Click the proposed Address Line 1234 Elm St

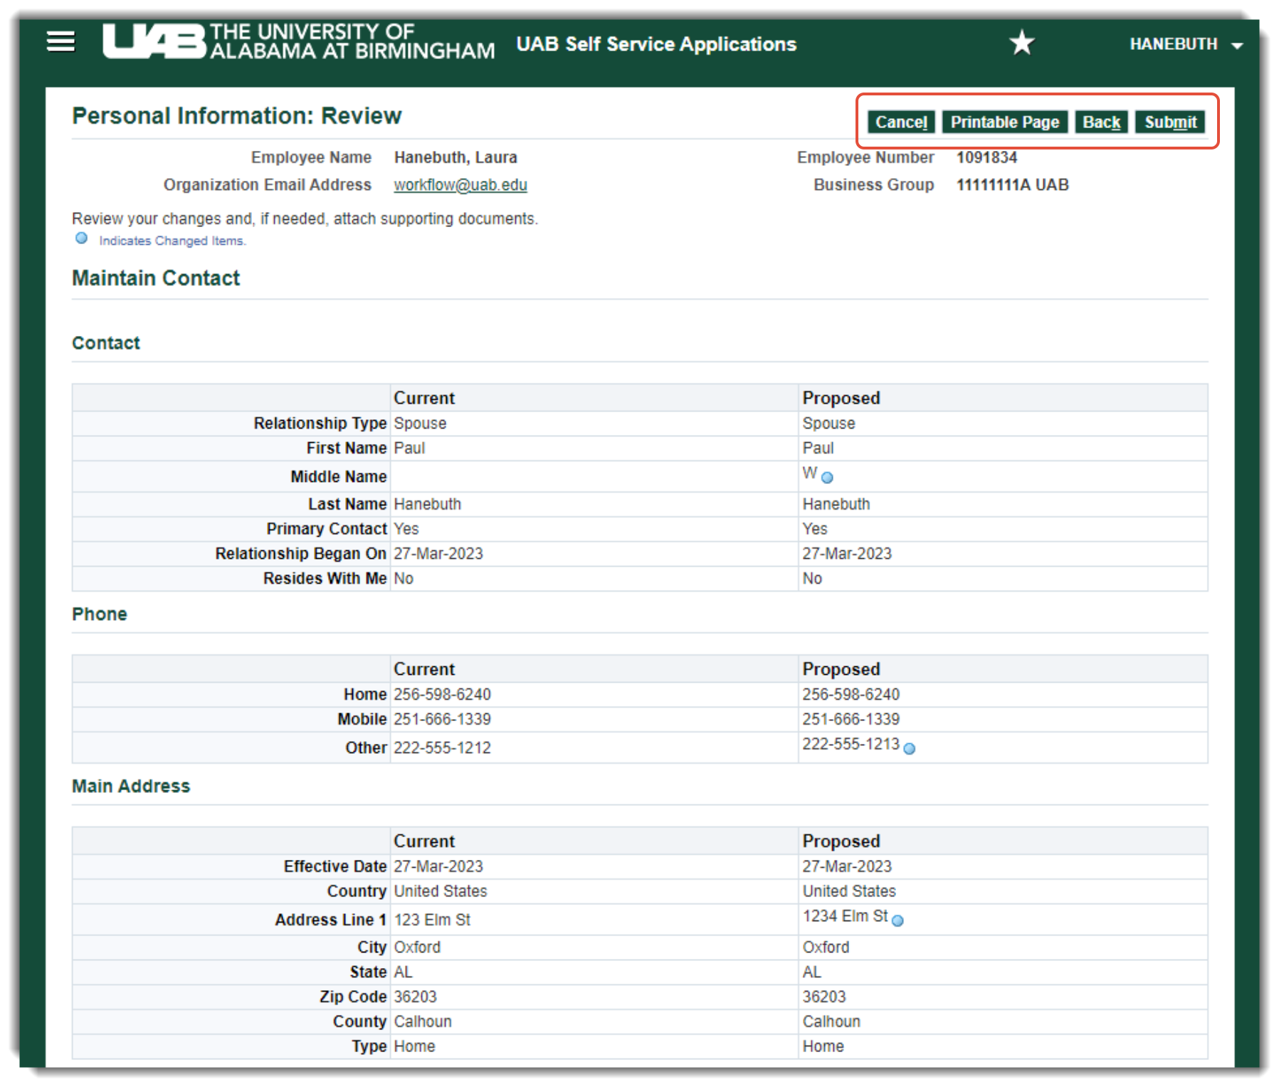pyautogui.click(x=845, y=916)
